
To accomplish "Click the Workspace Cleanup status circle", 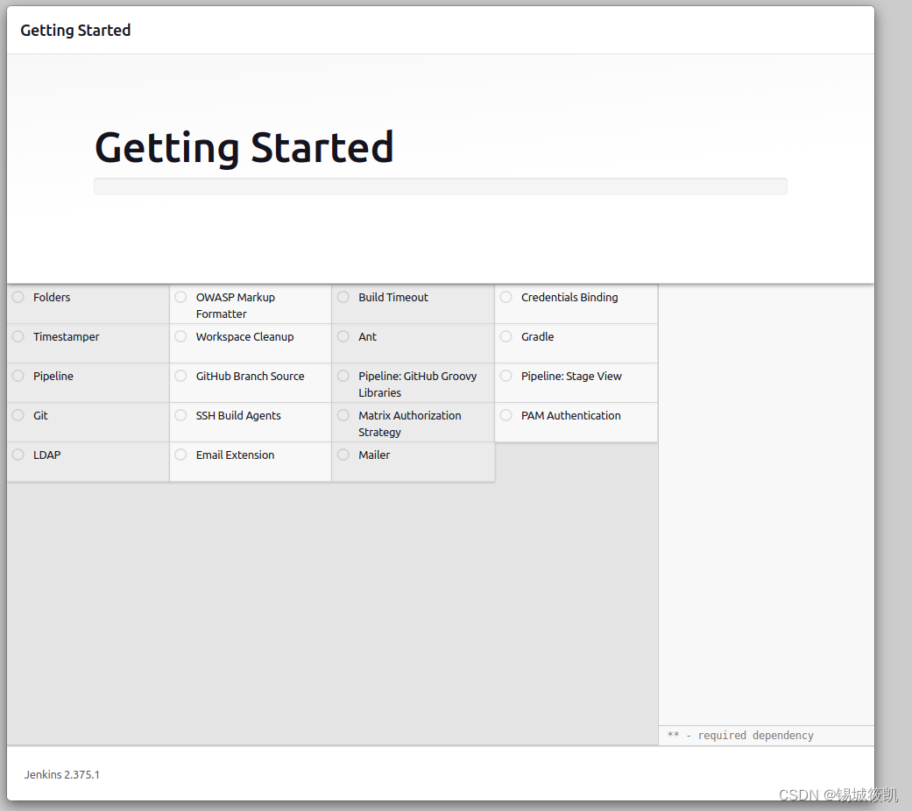I will pos(180,336).
